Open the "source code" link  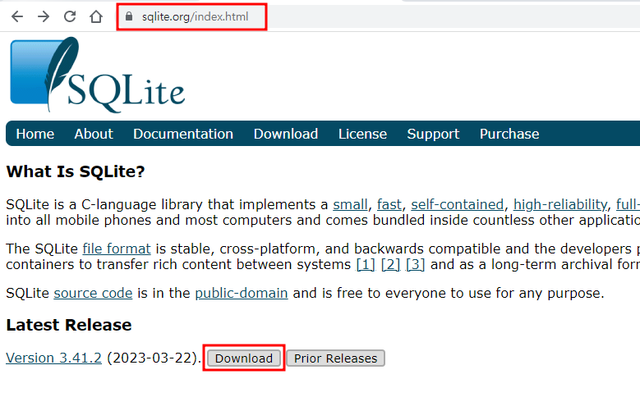[x=93, y=293]
